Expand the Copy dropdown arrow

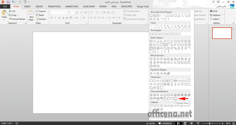(x=19, y=15)
